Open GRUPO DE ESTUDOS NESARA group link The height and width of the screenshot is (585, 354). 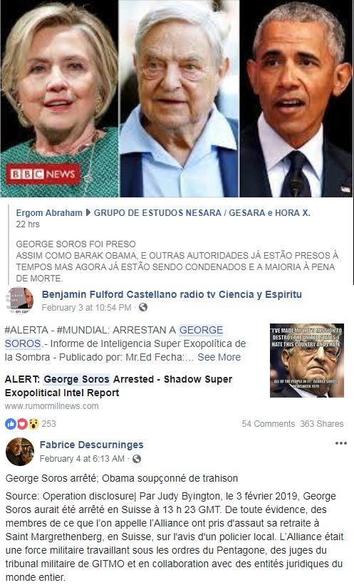[202, 212]
